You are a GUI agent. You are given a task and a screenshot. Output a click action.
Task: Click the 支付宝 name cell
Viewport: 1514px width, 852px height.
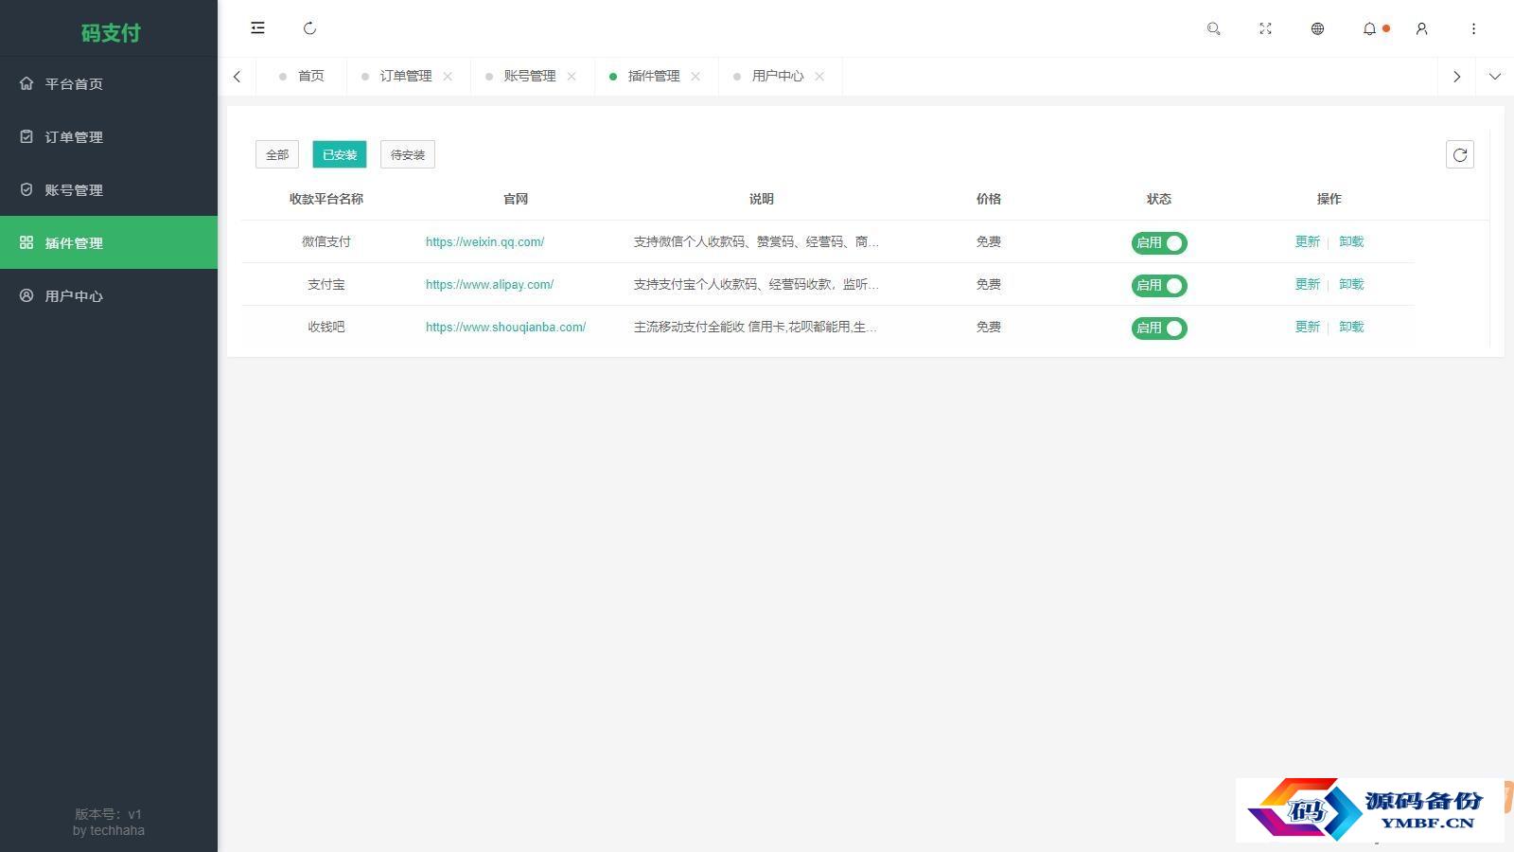click(326, 284)
